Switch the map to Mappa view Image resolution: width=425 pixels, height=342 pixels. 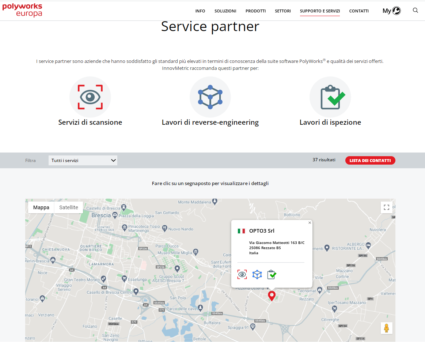(41, 207)
